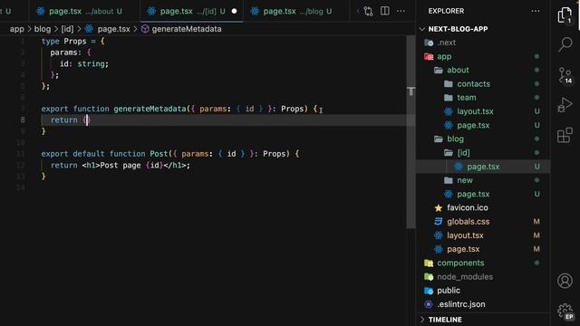Switch to page.tsx …/[id] tab
The width and height of the screenshot is (580, 326).
coord(192,11)
